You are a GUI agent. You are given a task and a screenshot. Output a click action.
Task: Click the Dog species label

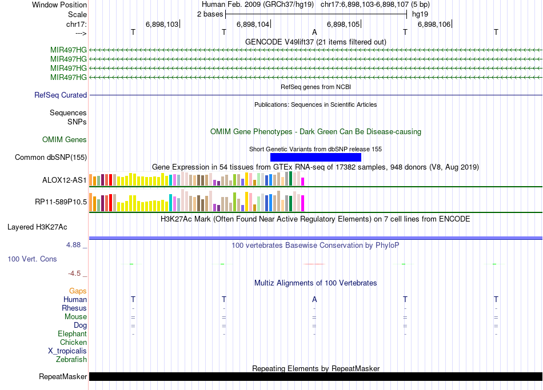pyautogui.click(x=80, y=325)
